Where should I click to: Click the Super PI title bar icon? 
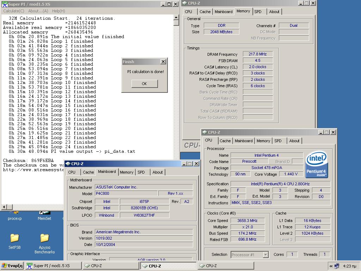click(5, 4)
